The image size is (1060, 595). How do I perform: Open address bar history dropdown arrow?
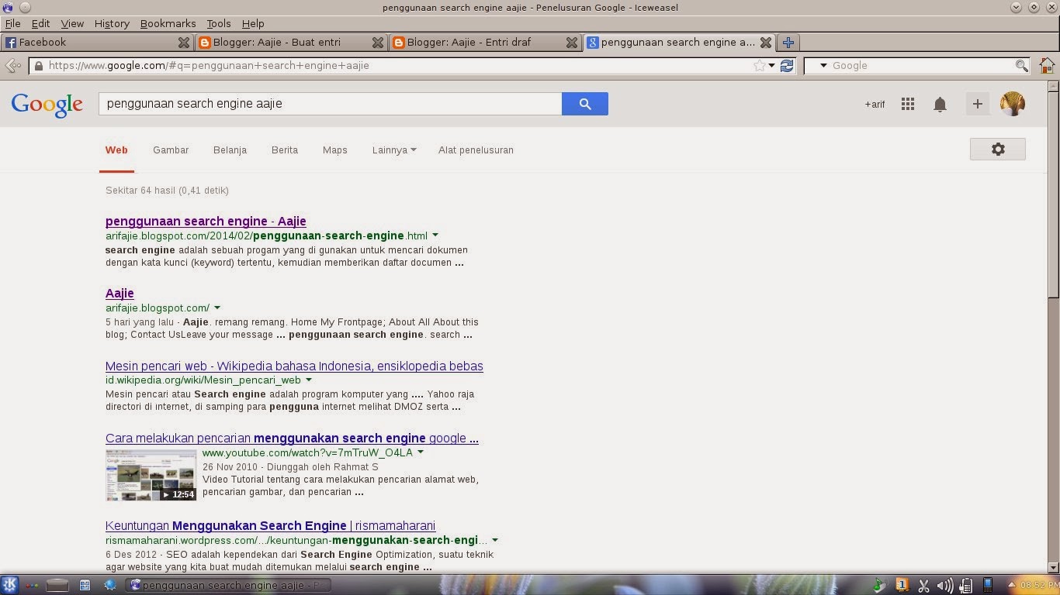point(771,66)
